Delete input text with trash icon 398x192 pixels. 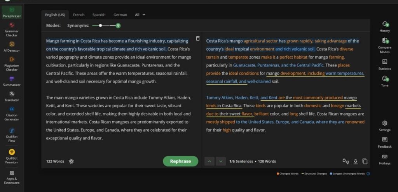198,38
